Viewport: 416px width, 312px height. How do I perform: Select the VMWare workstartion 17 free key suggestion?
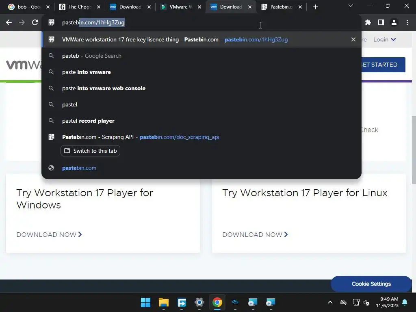click(x=201, y=39)
